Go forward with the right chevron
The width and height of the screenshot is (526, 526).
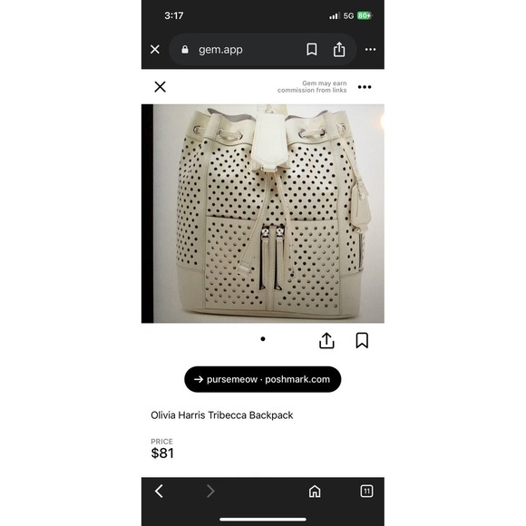click(210, 492)
